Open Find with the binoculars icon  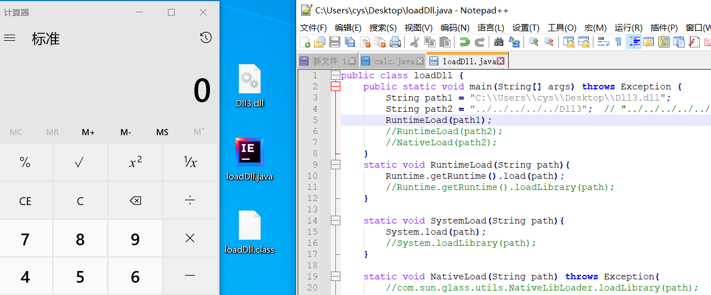click(x=499, y=42)
